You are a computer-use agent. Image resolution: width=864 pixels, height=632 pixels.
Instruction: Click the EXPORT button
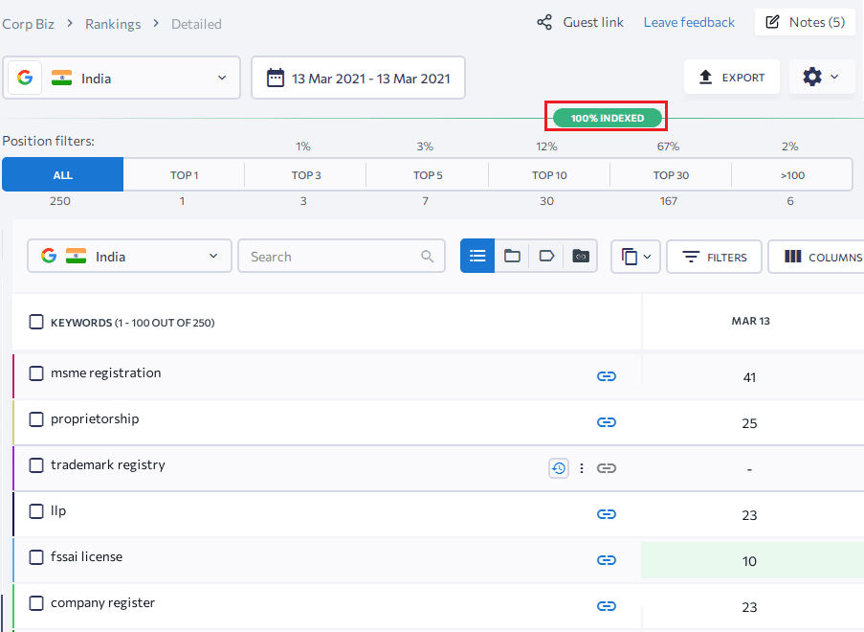tap(732, 77)
